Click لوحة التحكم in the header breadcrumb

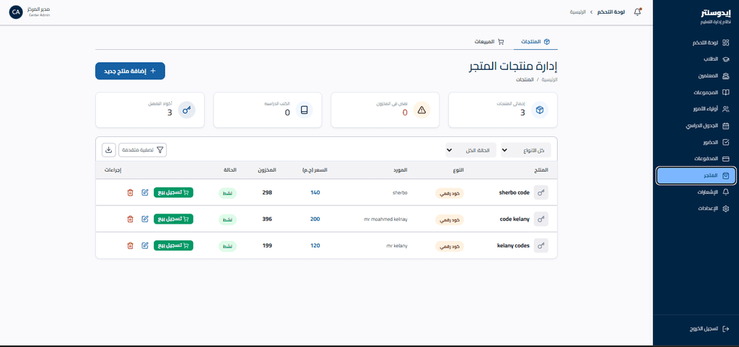611,13
